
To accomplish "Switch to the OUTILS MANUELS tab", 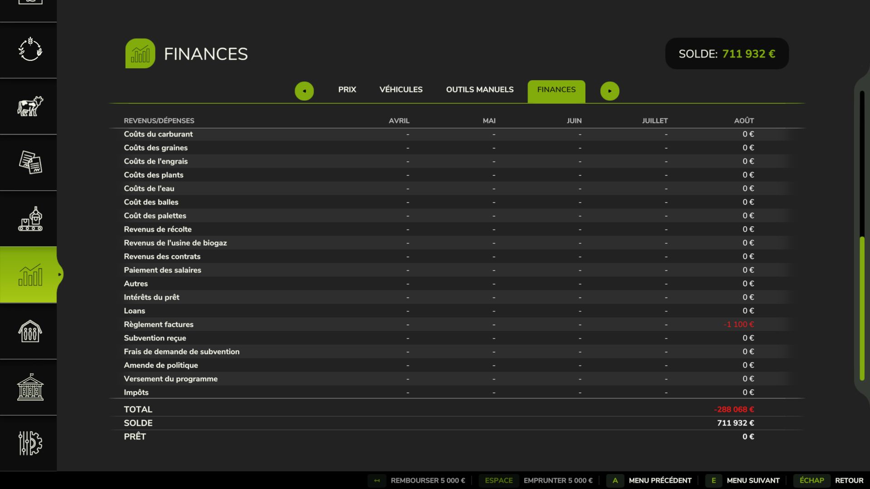I will pyautogui.click(x=479, y=90).
